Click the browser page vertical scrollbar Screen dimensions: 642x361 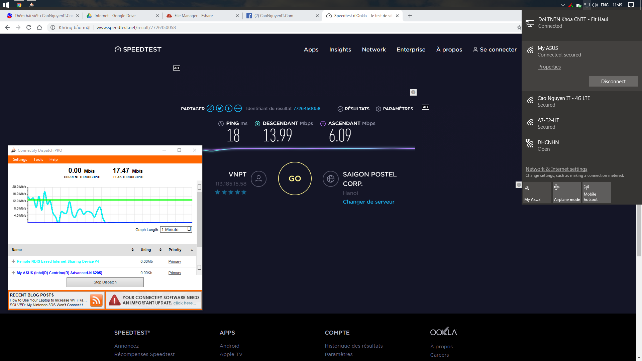tap(639, 231)
